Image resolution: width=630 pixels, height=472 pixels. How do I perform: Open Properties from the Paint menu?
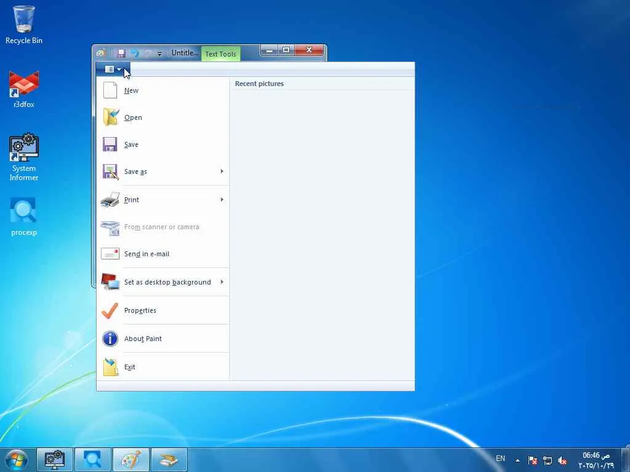point(162,310)
